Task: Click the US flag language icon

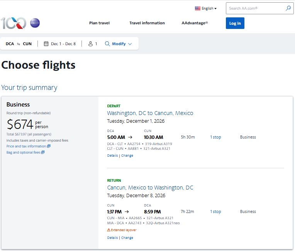Action: point(198,8)
